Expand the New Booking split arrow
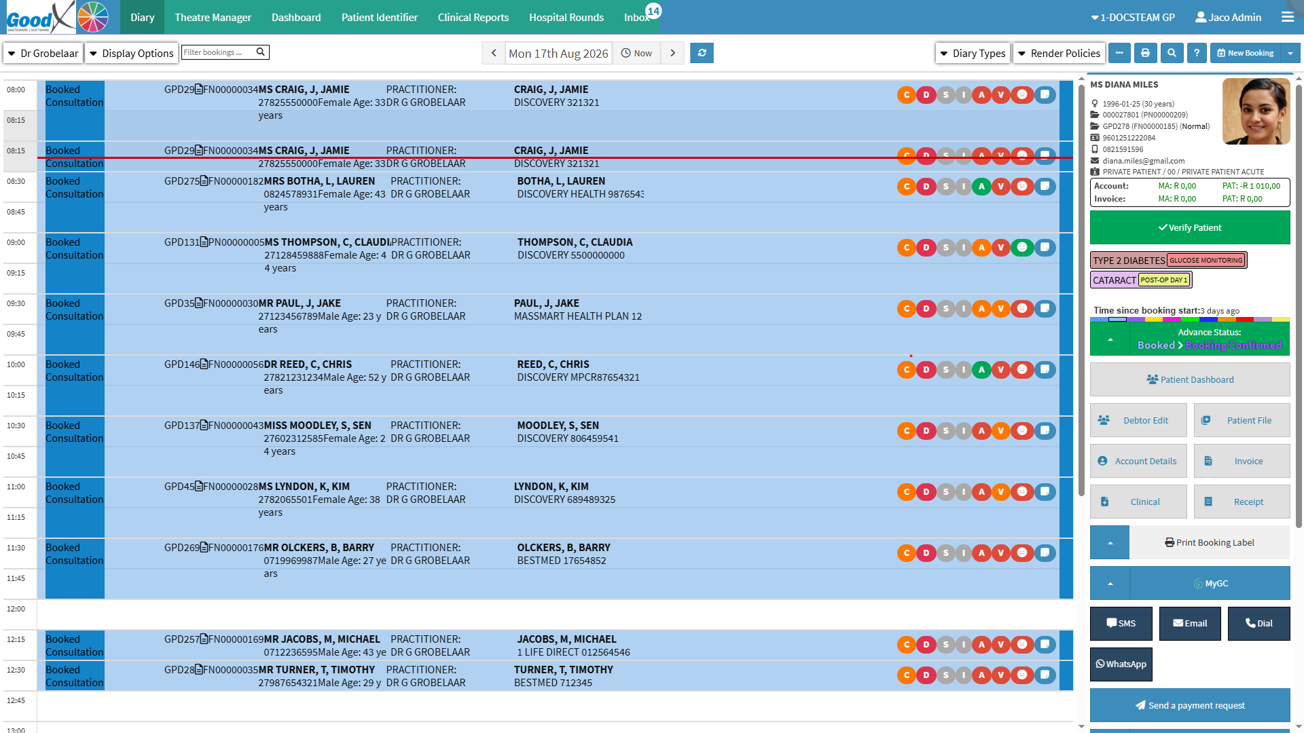Screen dimensions: 1304x733 [1290, 53]
